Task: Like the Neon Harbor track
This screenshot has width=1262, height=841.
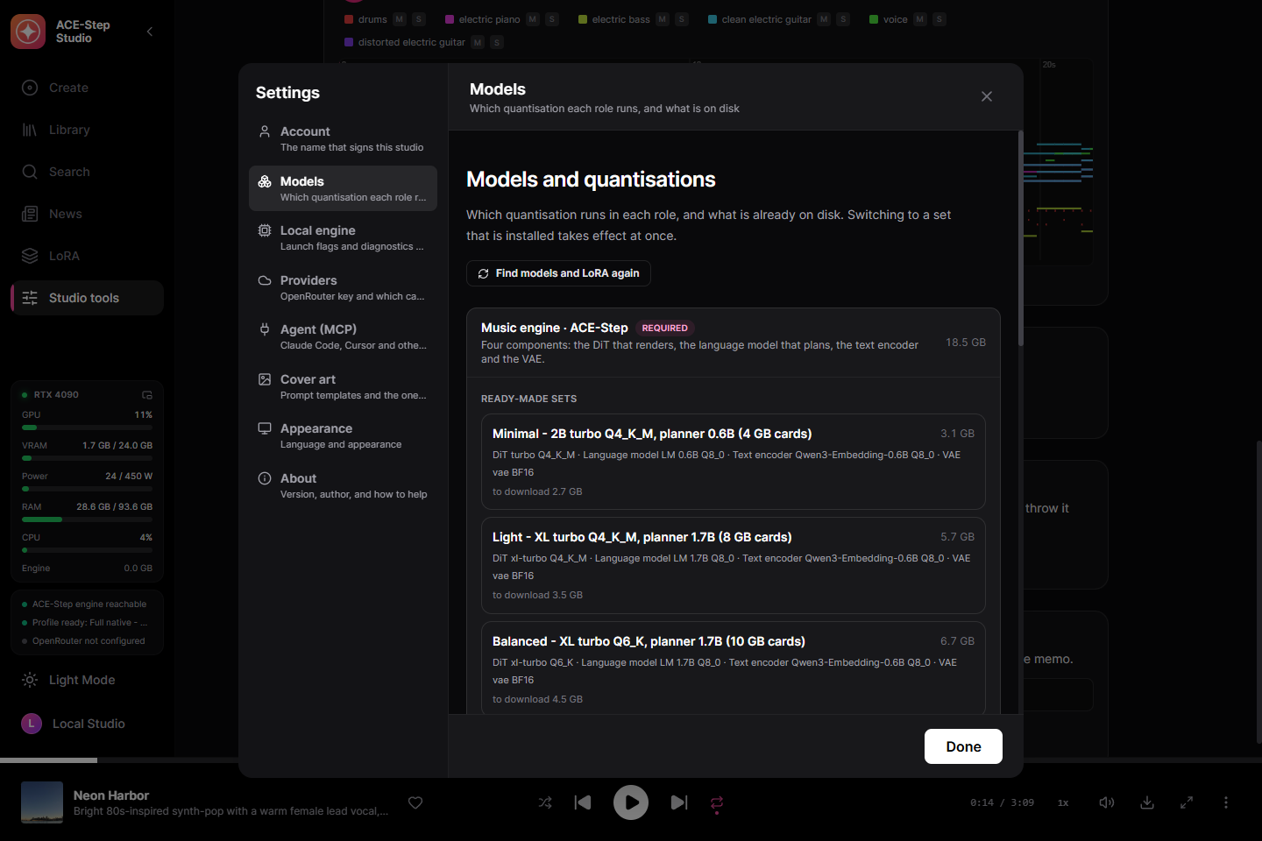Action: tap(415, 802)
